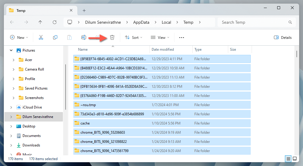Image resolution: width=303 pixels, height=166 pixels.
Task: Click the Delete trash can icon
Action: [x=112, y=37]
